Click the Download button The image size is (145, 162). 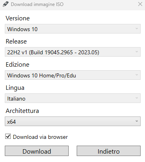(37, 151)
